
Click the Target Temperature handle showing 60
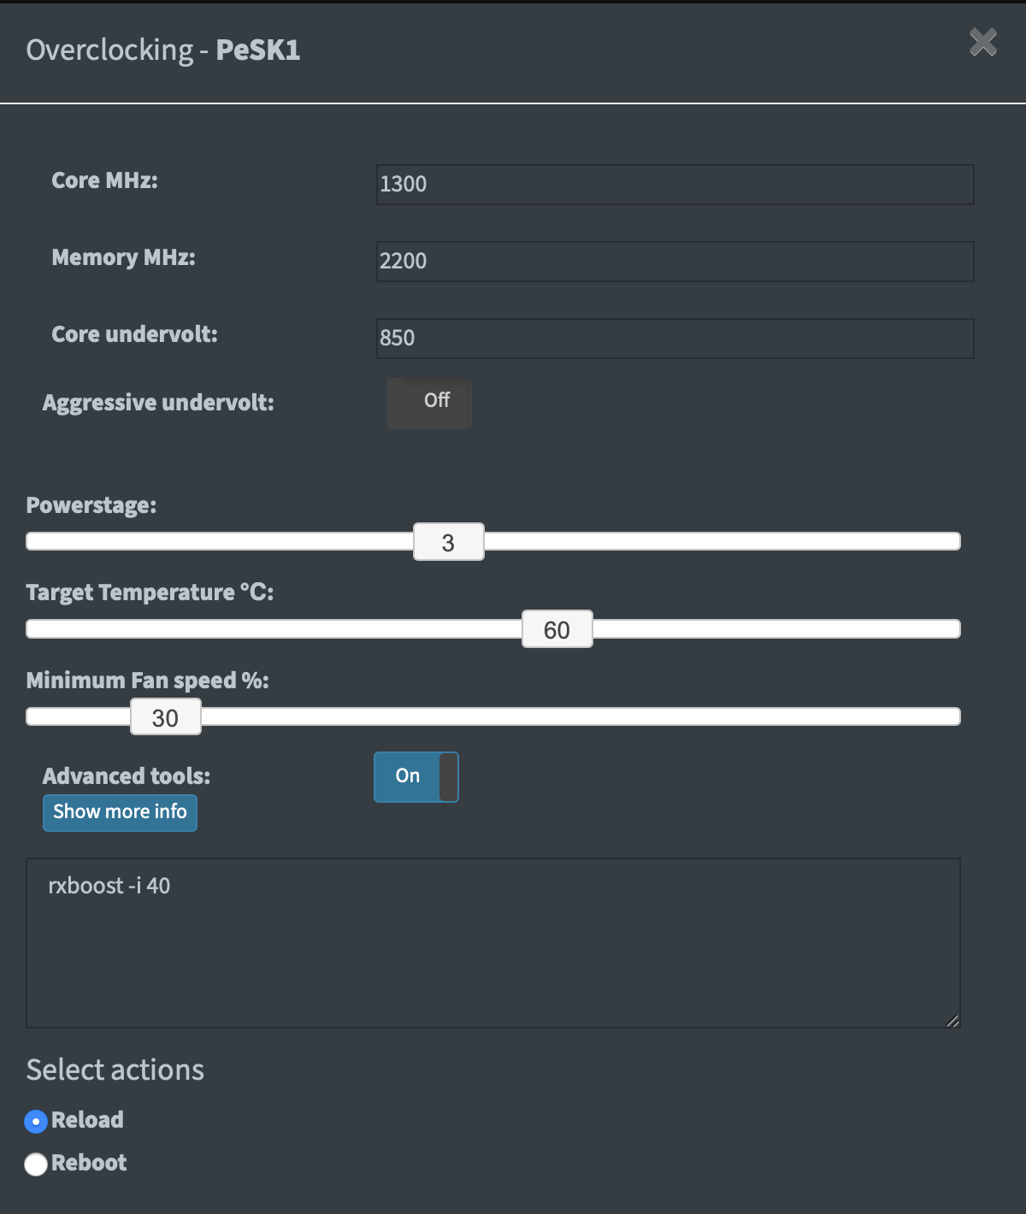point(557,629)
